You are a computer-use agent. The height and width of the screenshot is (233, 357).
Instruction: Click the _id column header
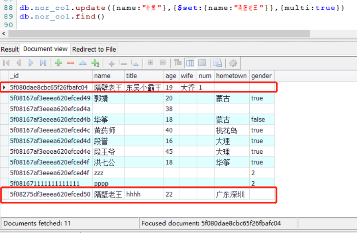(50, 76)
